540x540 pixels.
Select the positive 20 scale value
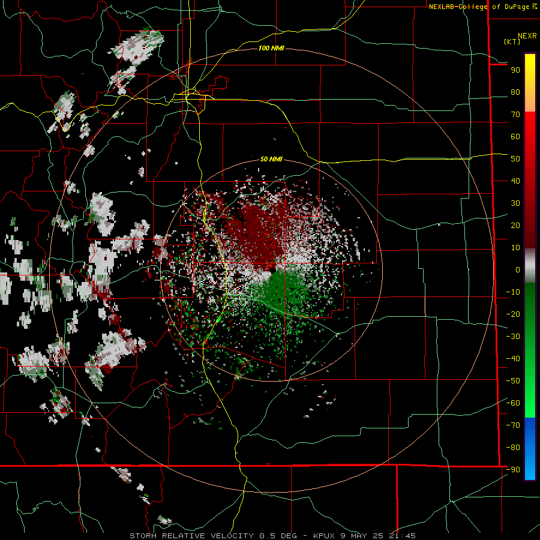515,225
